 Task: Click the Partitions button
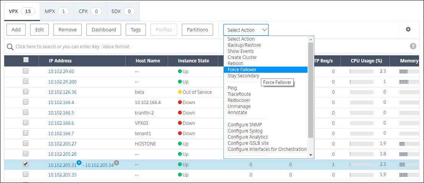[197, 30]
